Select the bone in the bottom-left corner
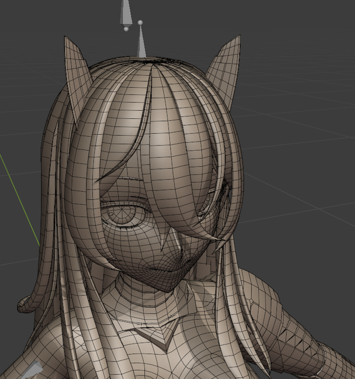Screen dimensions: 355x379 point(33,370)
